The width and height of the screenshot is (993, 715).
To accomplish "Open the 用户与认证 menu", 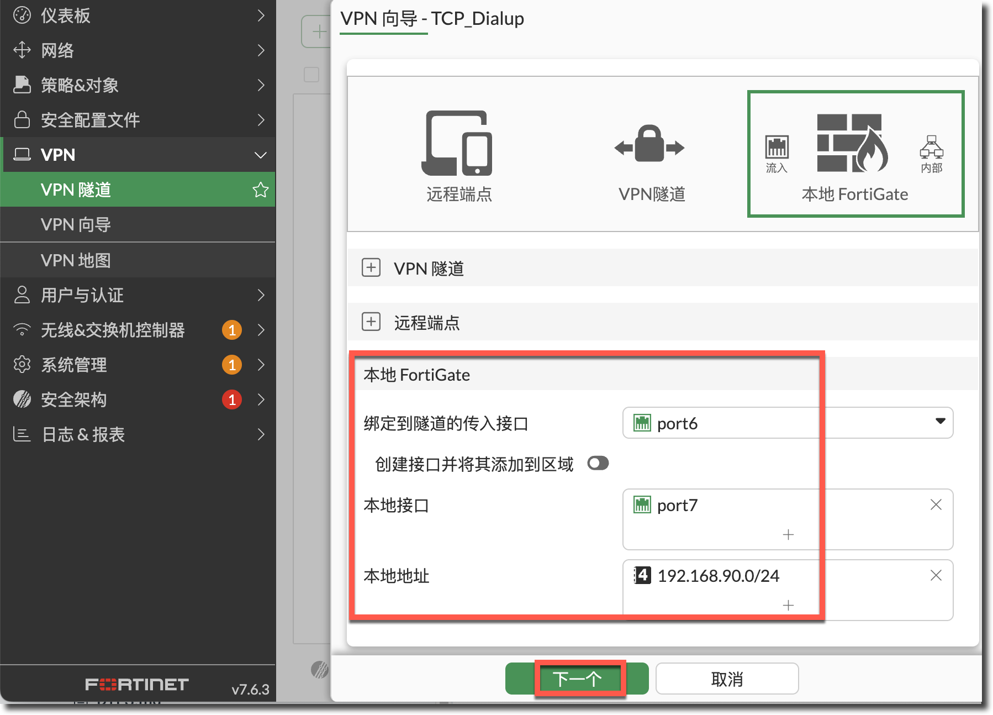I will (138, 295).
